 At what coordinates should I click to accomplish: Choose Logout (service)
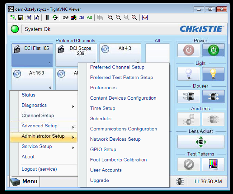[x=39, y=169]
